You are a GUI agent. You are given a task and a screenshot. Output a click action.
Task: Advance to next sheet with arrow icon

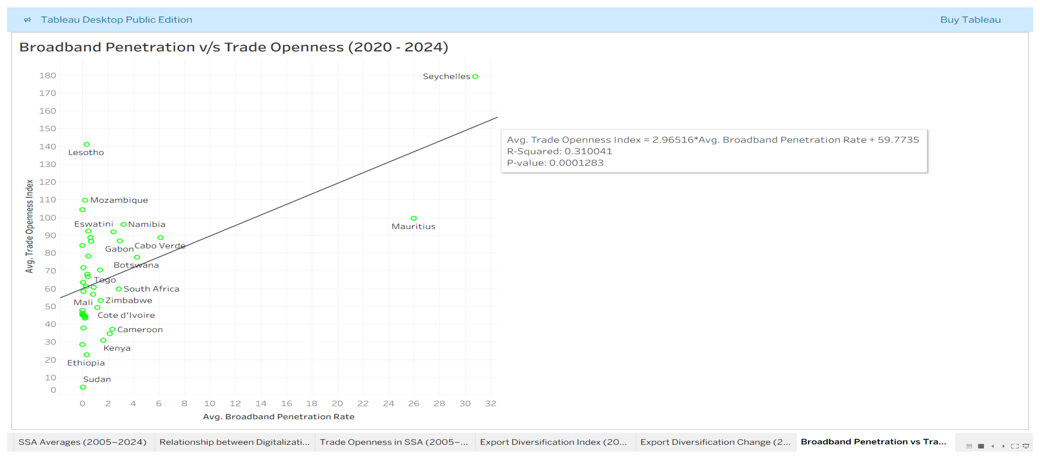pos(1004,446)
